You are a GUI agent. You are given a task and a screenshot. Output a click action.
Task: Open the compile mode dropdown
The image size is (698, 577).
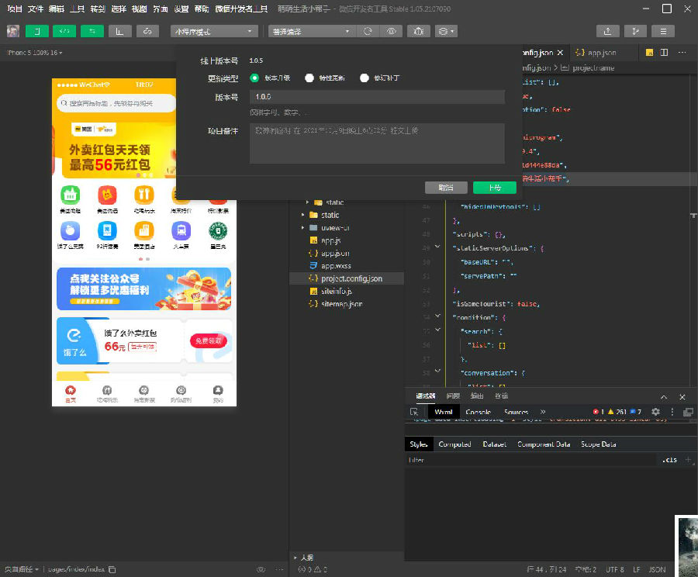[x=311, y=31]
